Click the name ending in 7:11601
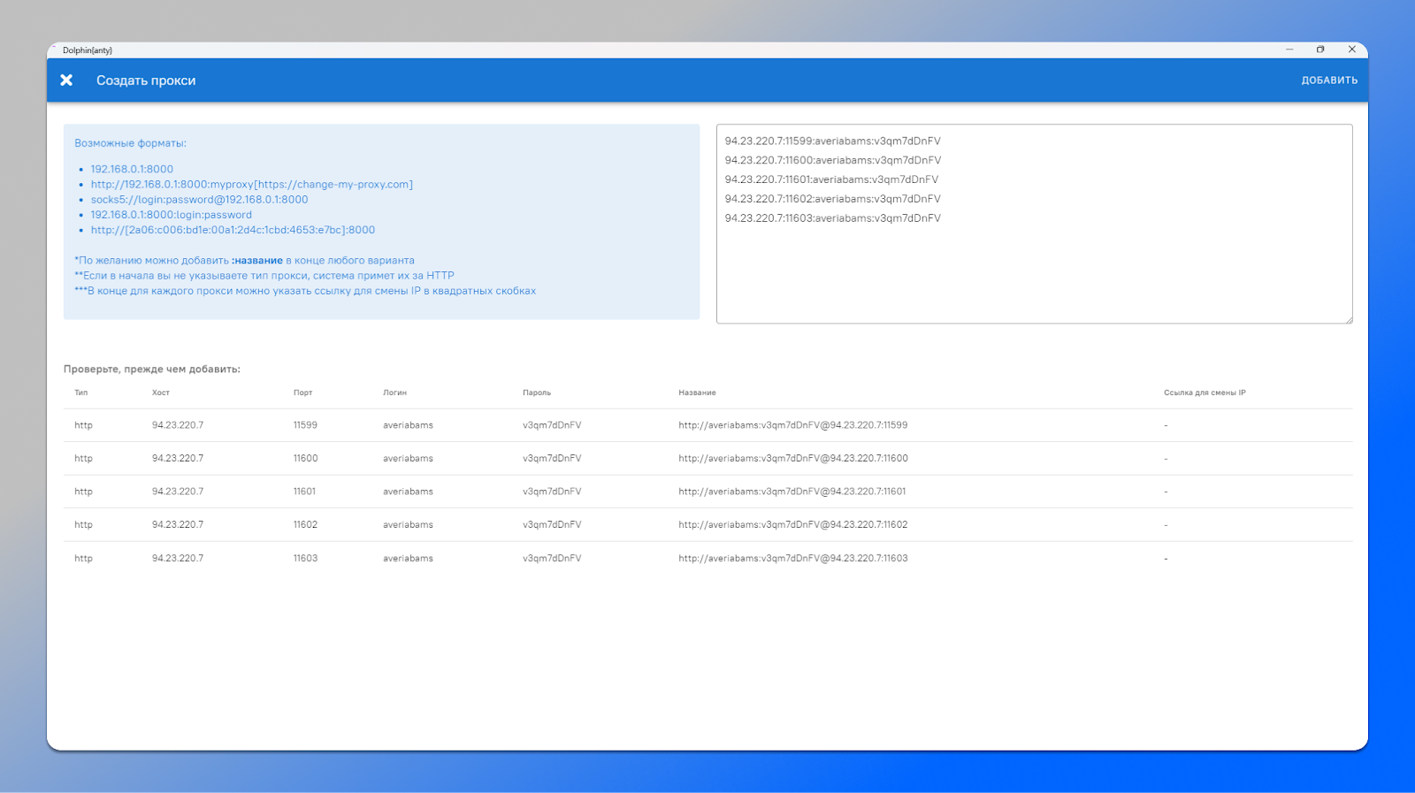 click(x=792, y=492)
